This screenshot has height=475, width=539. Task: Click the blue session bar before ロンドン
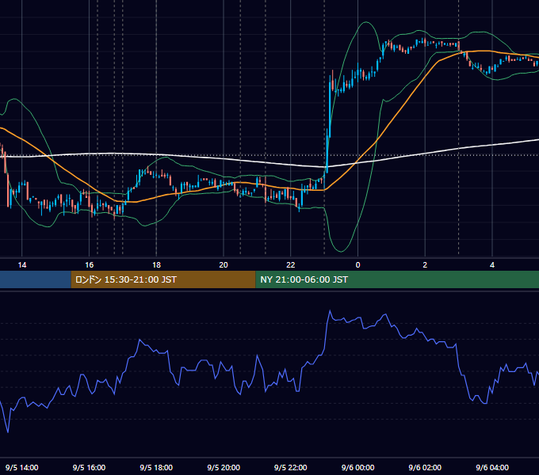36,279
